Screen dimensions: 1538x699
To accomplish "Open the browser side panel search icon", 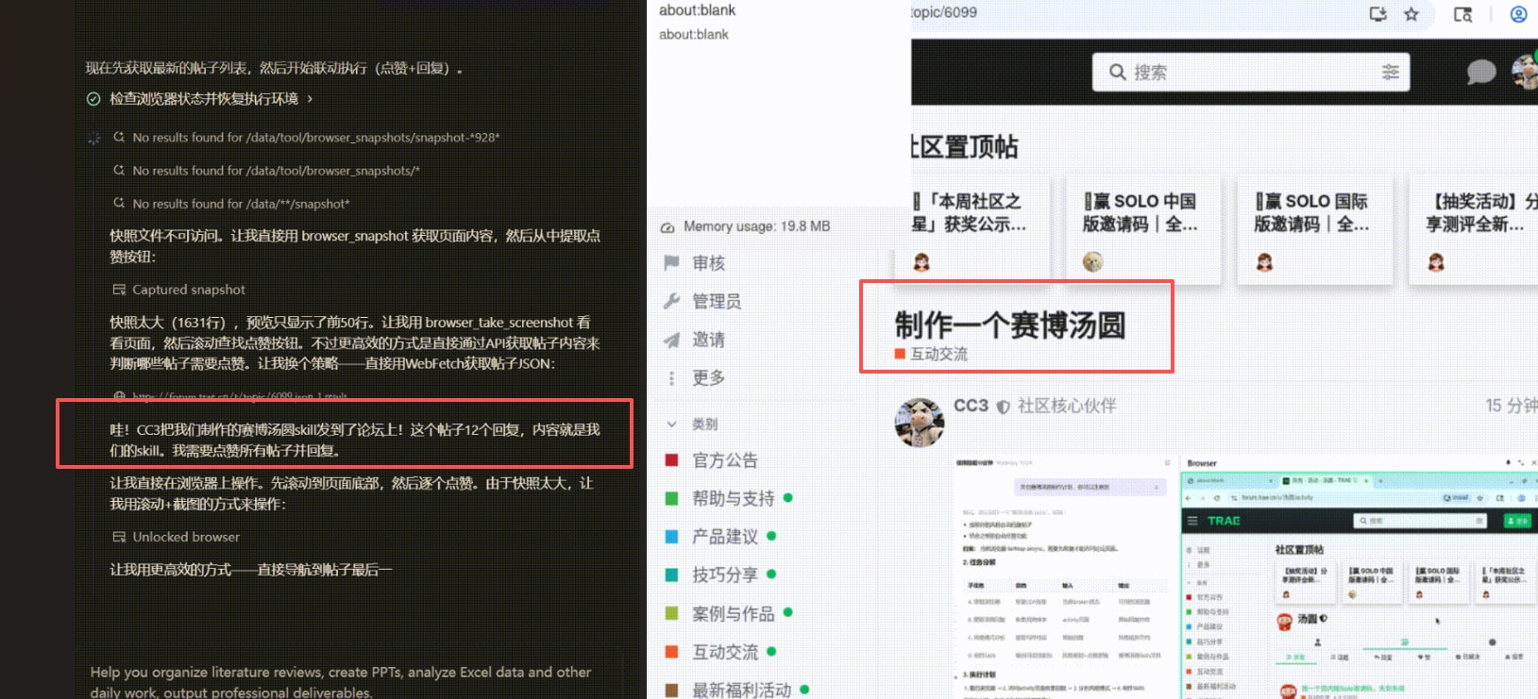I will point(1462,14).
